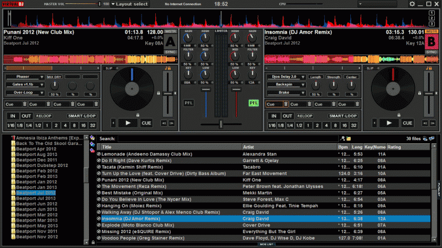
Task: Click the rightmost browser column options icon
Action: tap(432, 139)
